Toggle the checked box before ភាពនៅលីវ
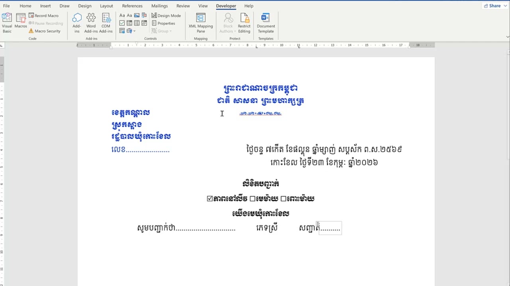510x286 pixels. (x=210, y=199)
